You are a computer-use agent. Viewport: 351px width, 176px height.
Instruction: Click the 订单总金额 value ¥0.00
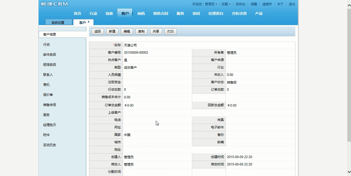[x=129, y=105]
